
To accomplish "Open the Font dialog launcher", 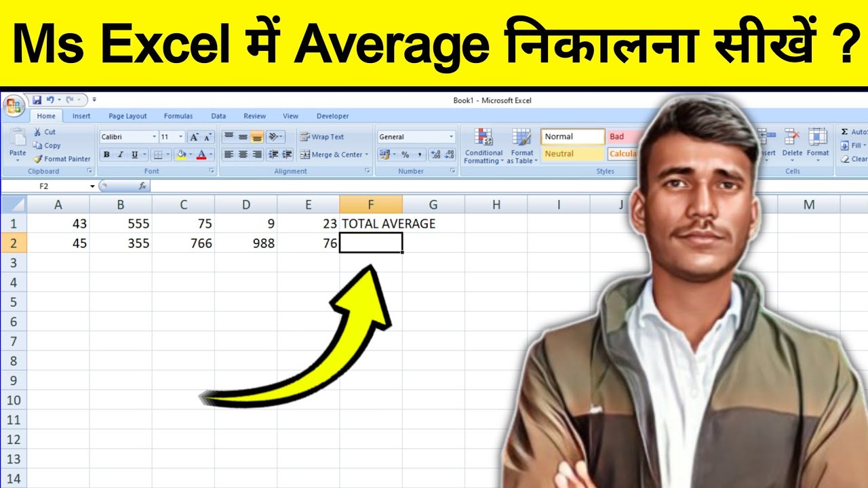I will pos(212,171).
